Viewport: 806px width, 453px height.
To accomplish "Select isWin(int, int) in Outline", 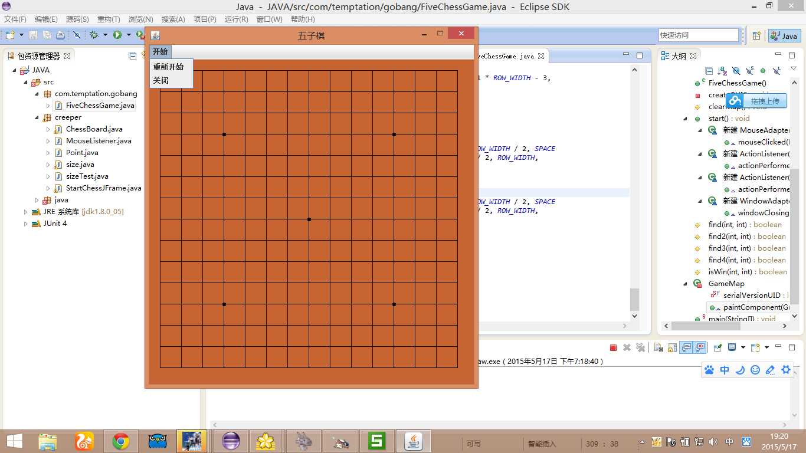I will coord(740,272).
